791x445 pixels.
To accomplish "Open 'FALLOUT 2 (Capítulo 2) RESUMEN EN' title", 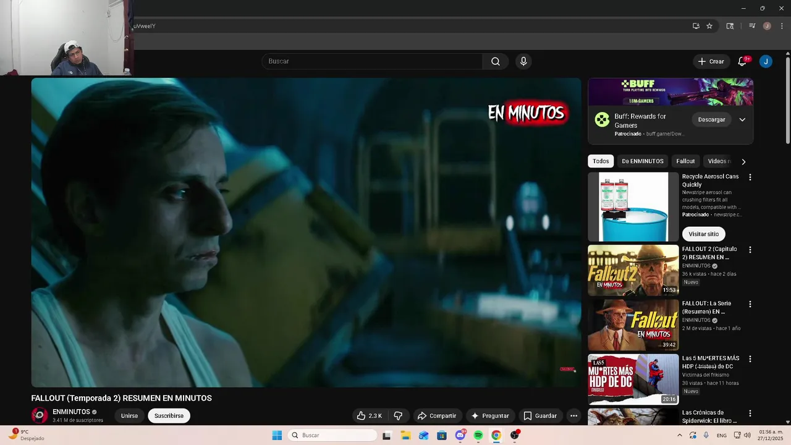I will (709, 253).
